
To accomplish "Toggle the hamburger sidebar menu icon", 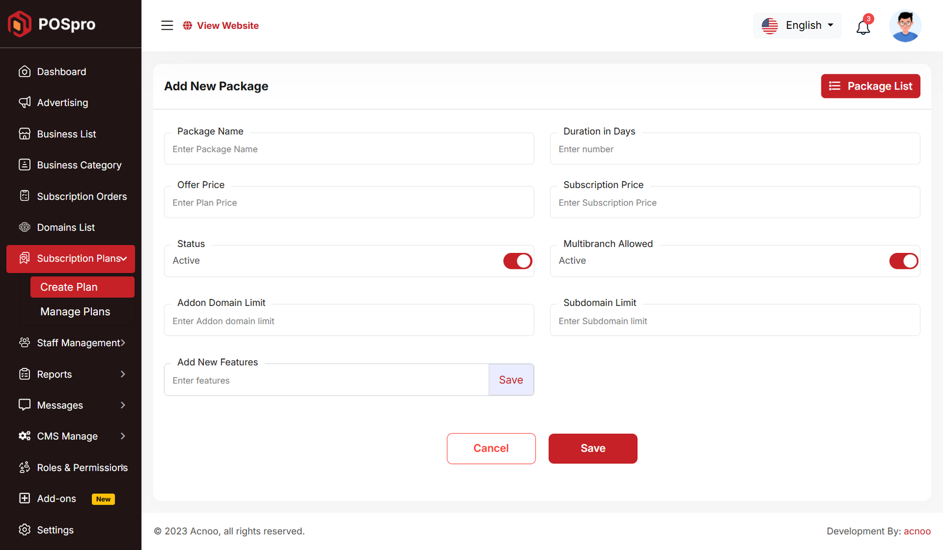I will click(167, 25).
